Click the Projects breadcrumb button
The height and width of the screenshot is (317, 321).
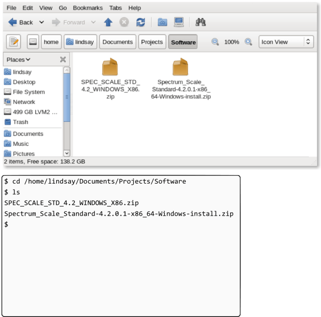tap(152, 42)
